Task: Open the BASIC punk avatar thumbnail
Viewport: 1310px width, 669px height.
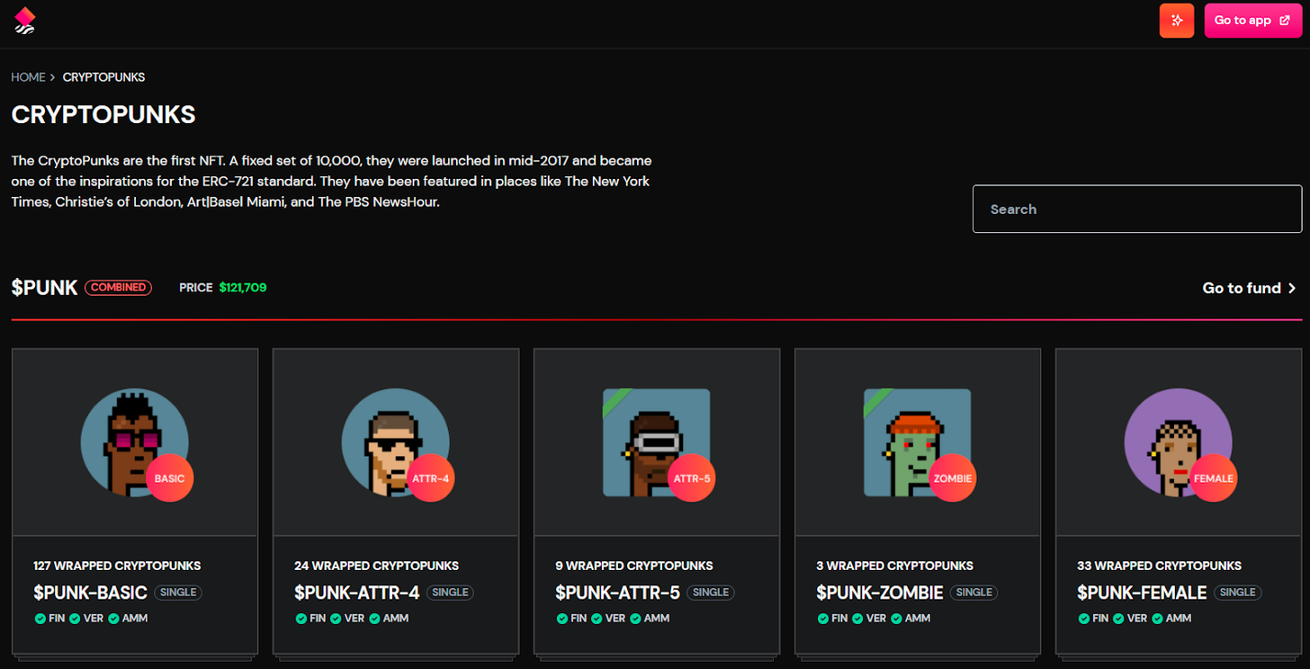Action: (135, 442)
